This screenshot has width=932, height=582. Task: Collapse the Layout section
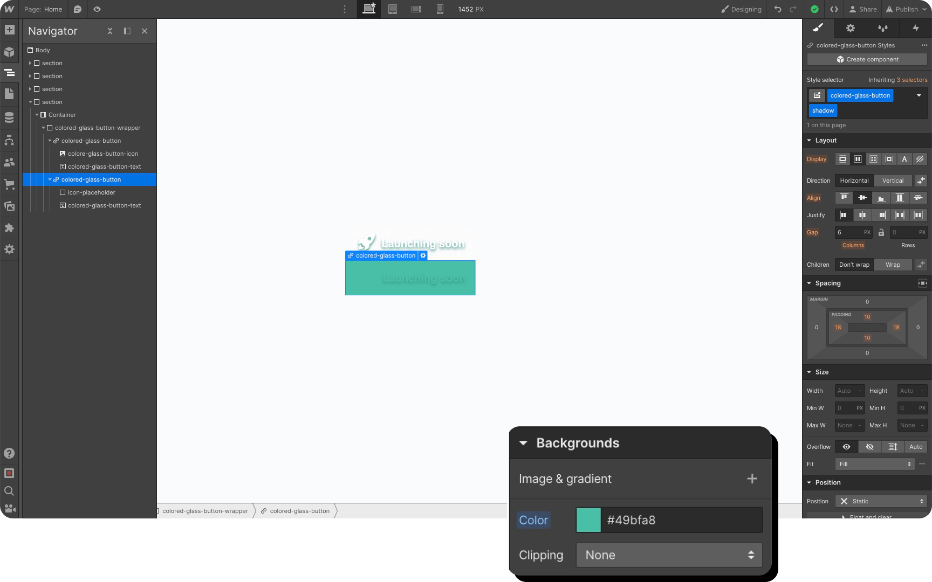pyautogui.click(x=809, y=140)
